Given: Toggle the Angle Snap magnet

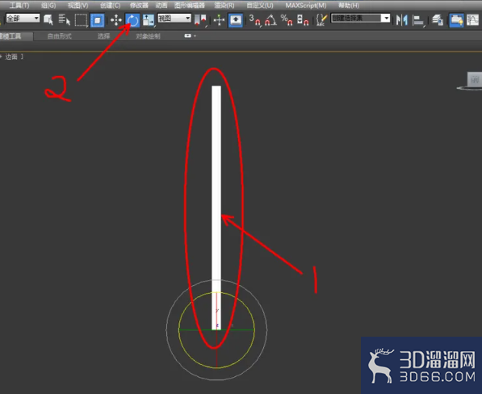Looking at the screenshot, I should (270, 20).
